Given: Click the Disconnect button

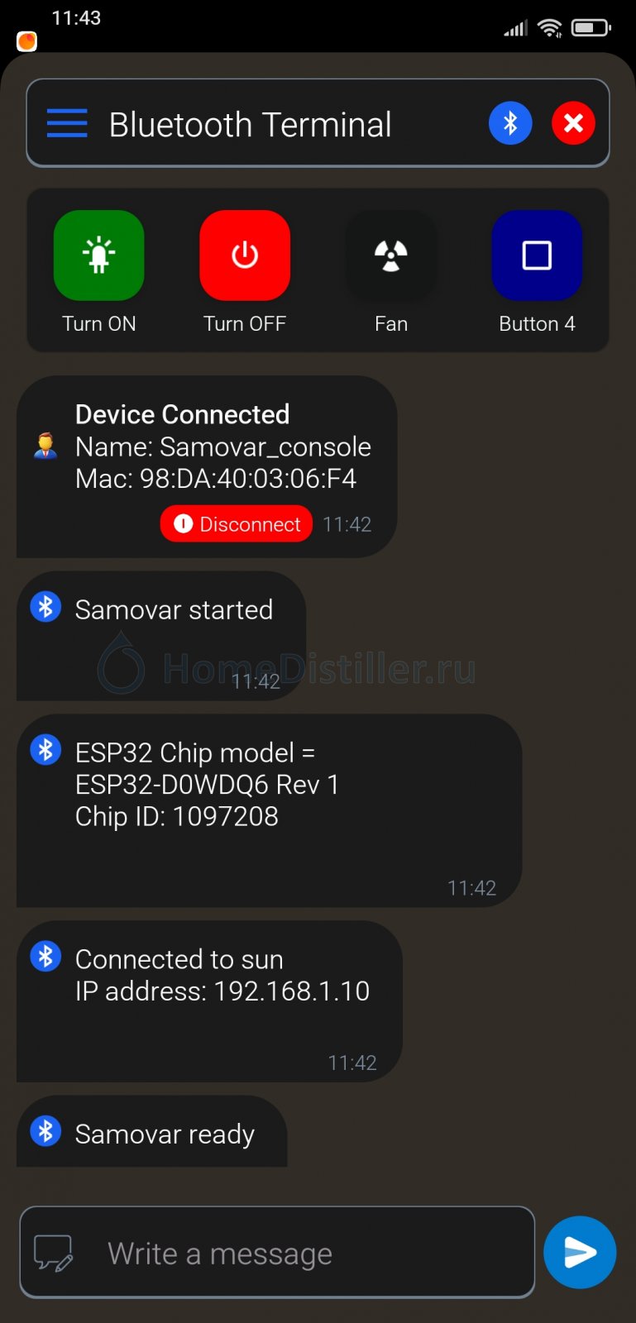Looking at the screenshot, I should tap(237, 524).
